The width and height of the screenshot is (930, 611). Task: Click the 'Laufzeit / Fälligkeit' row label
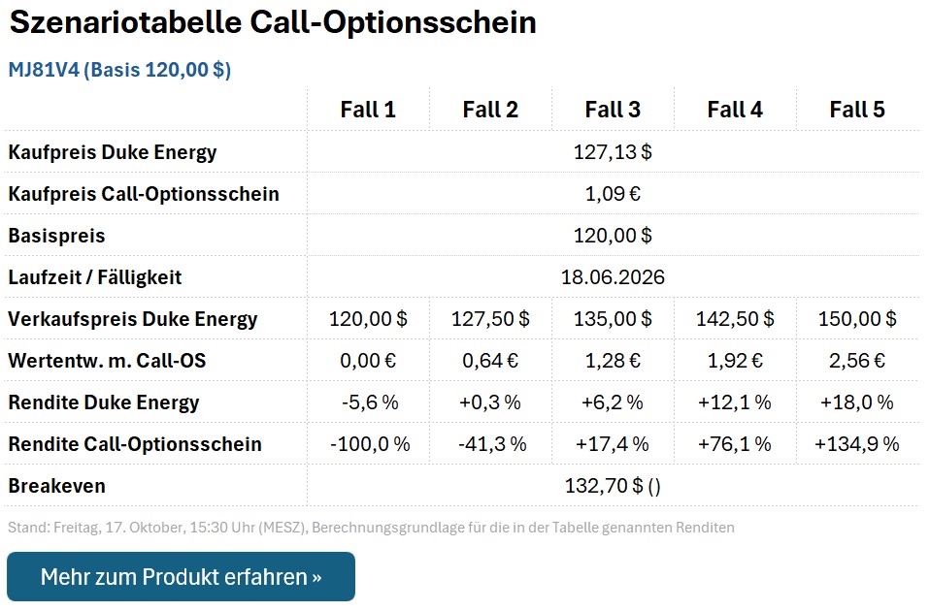click(x=95, y=277)
